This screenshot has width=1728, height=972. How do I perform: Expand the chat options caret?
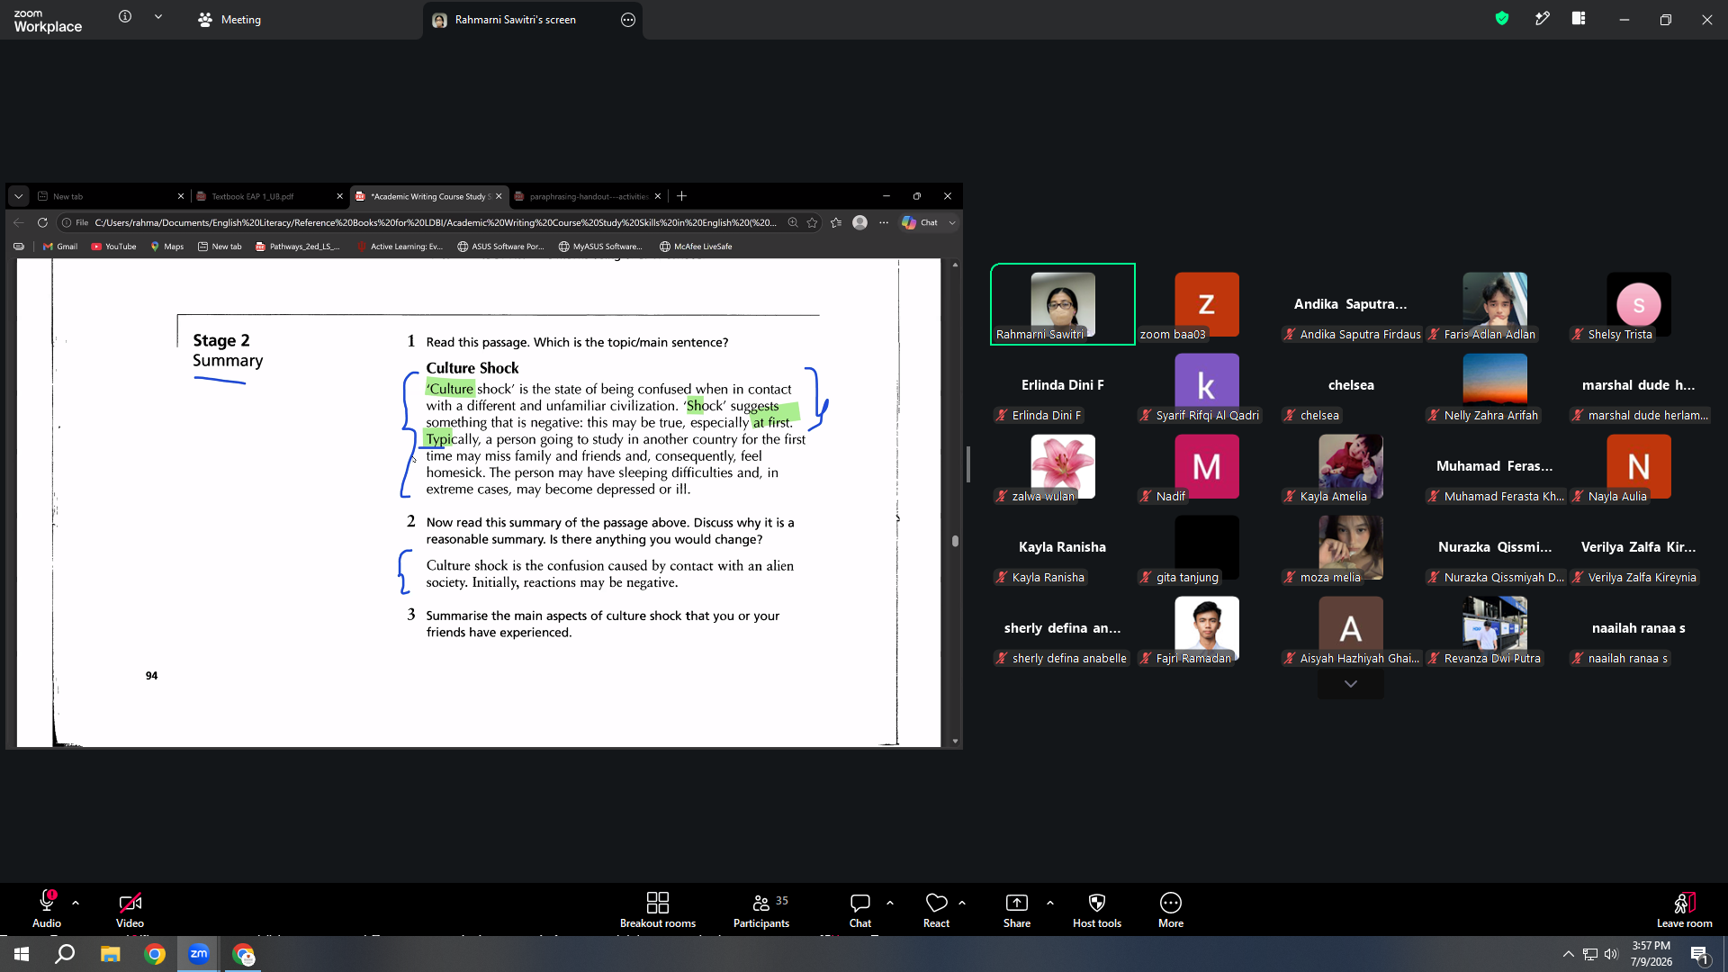890,903
